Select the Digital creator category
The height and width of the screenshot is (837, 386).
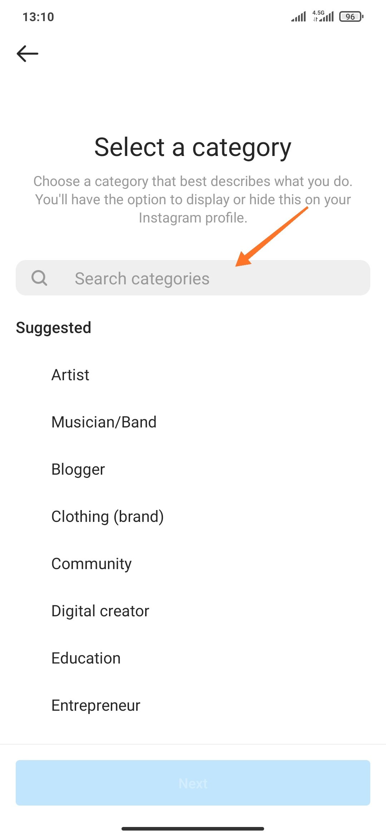[100, 611]
